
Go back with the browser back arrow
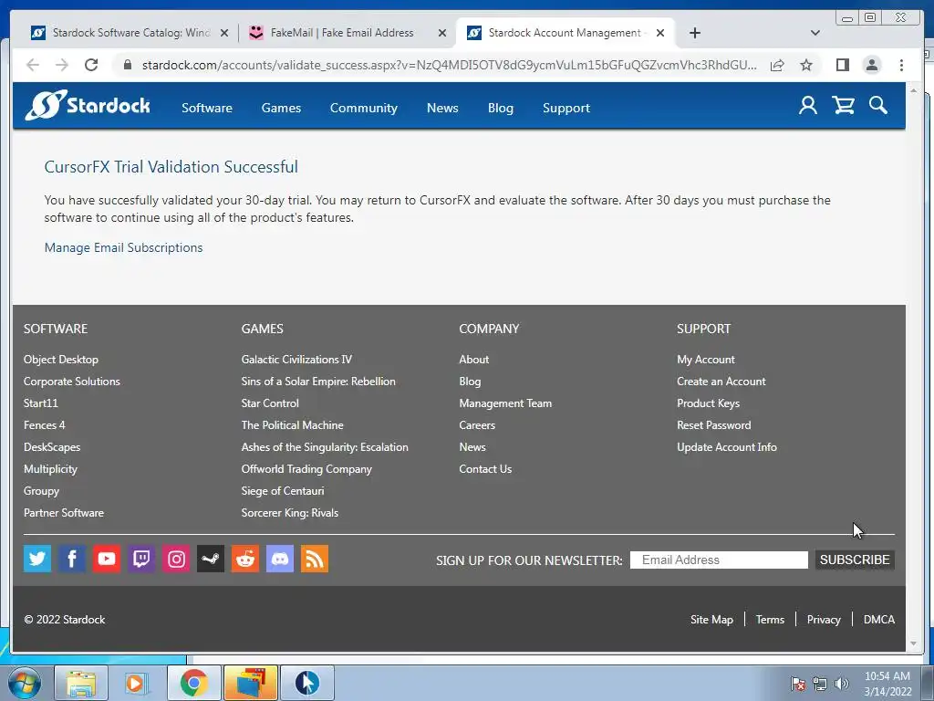click(x=33, y=65)
